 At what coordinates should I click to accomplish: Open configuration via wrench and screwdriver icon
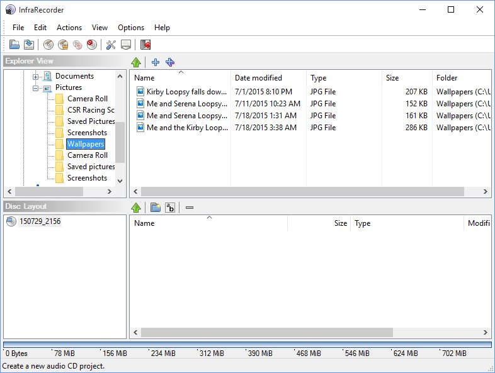(x=111, y=45)
